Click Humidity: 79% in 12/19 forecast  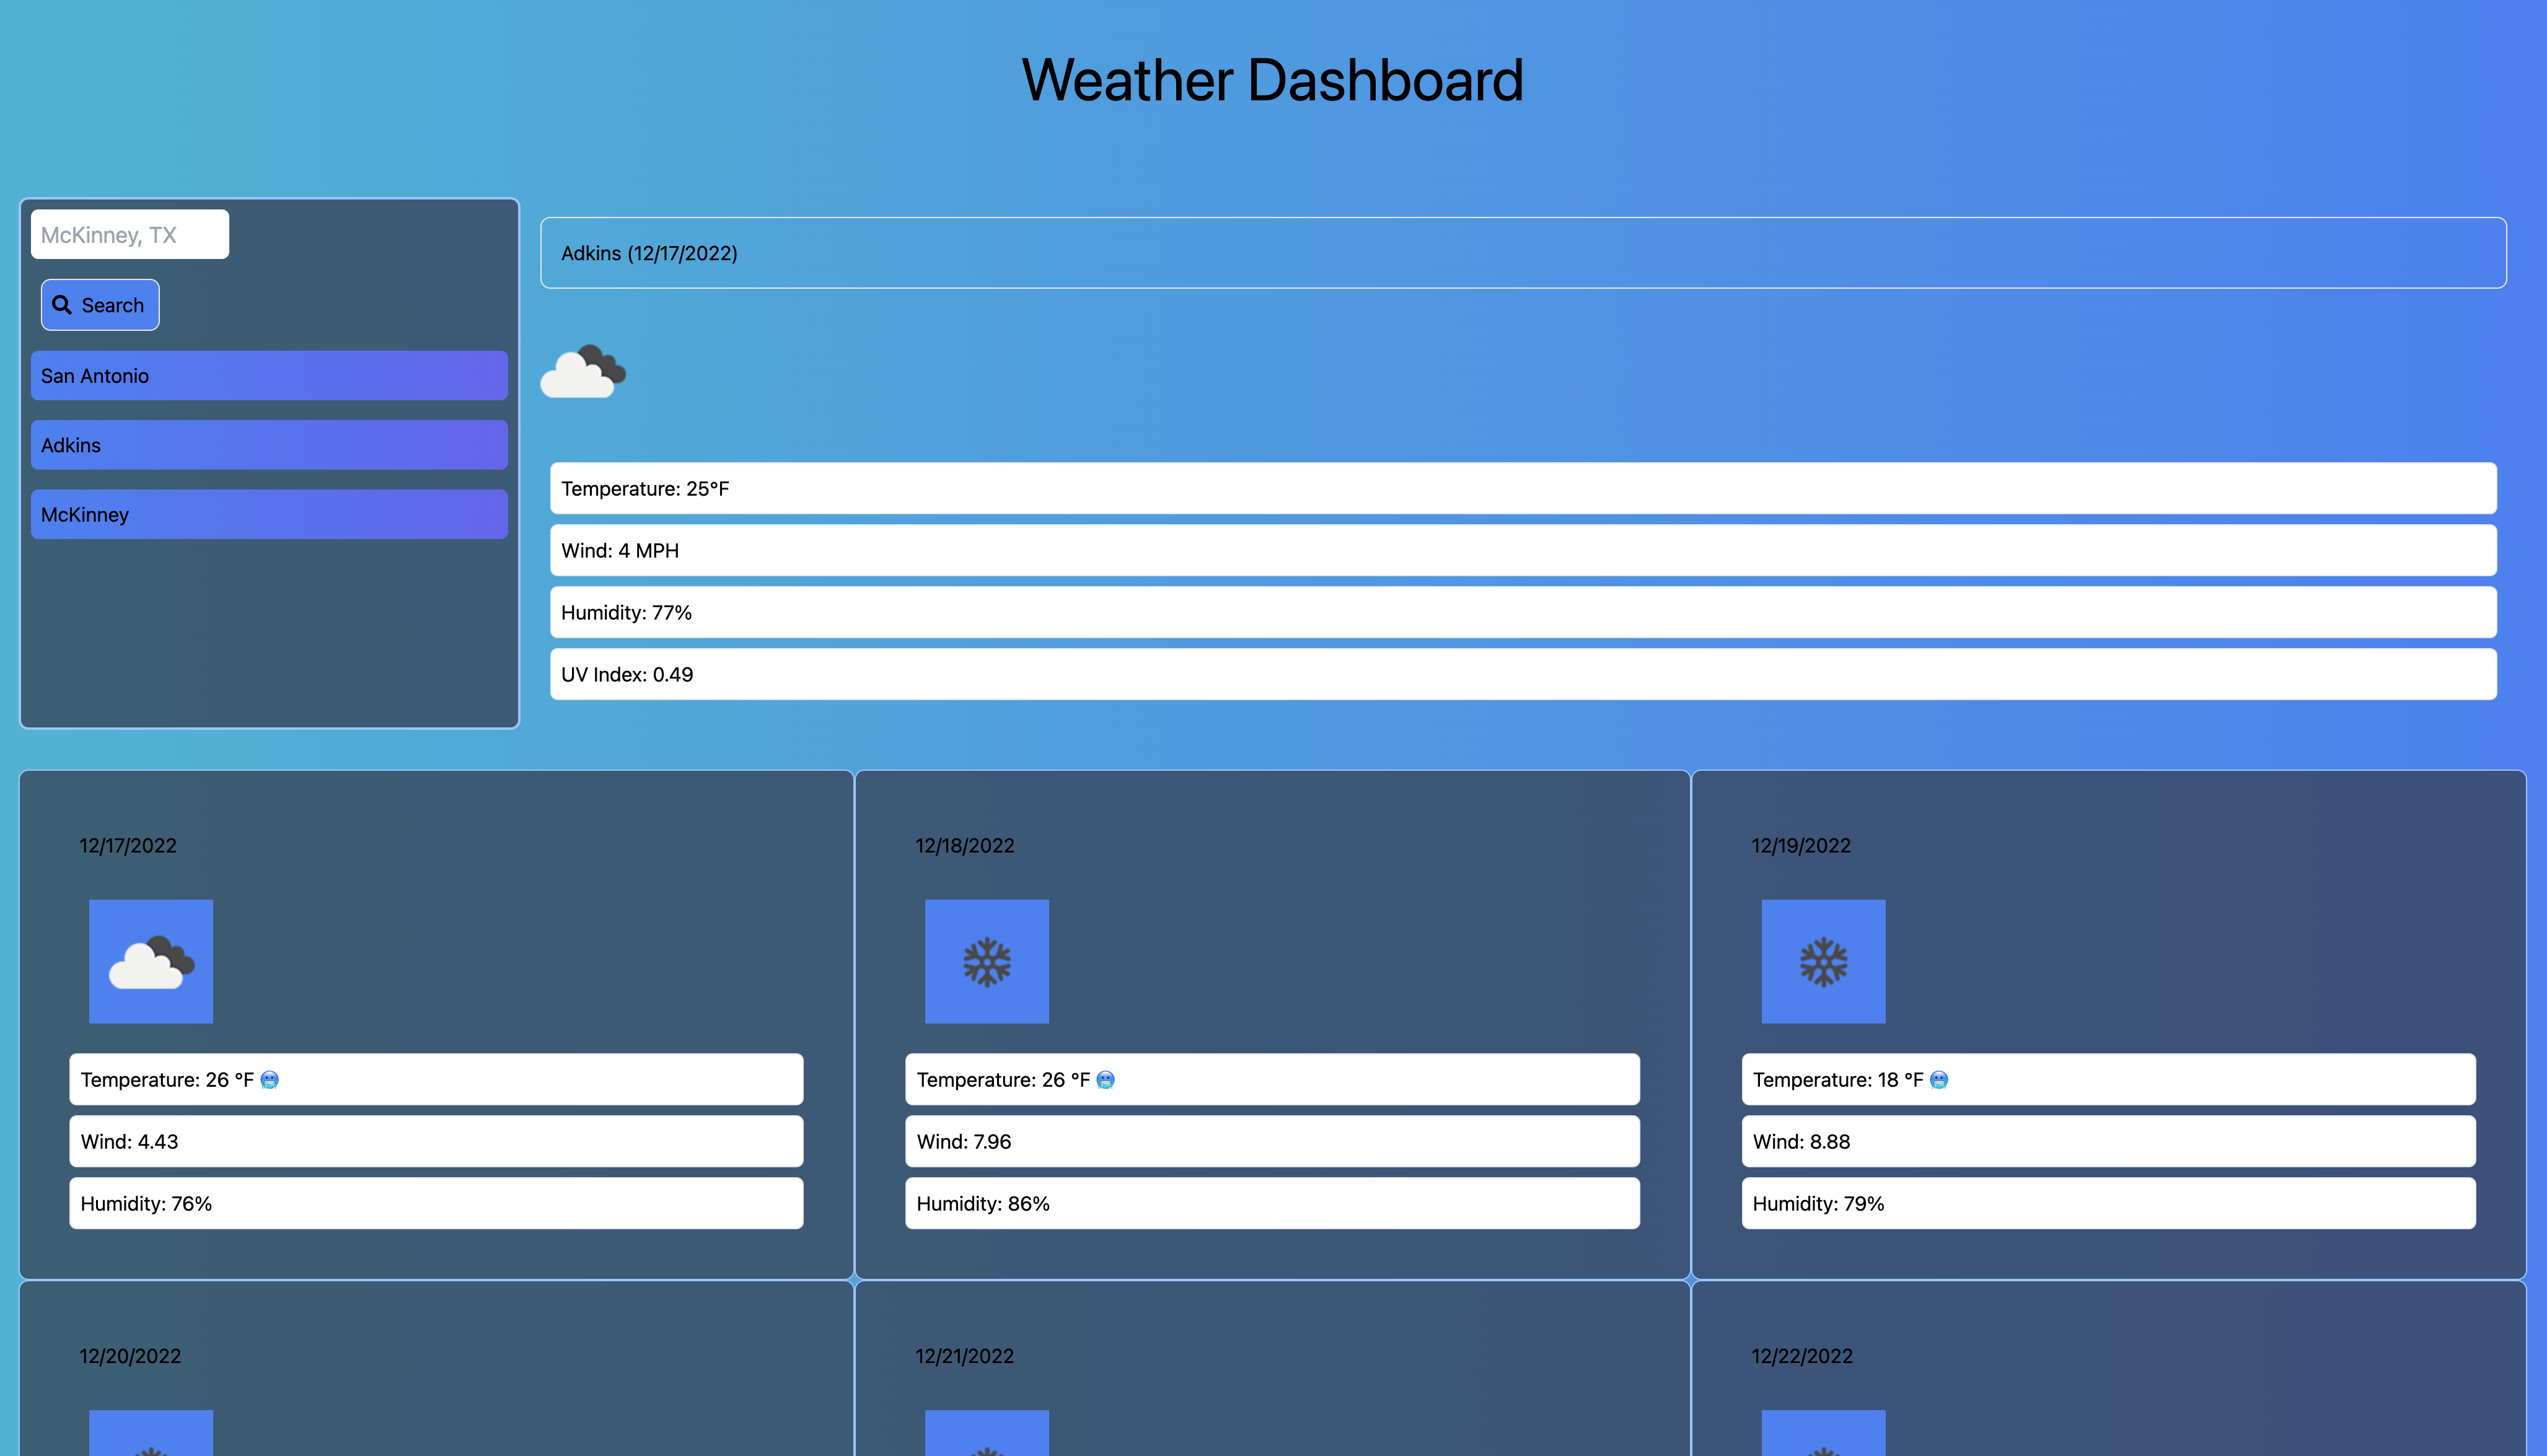click(x=2109, y=1204)
